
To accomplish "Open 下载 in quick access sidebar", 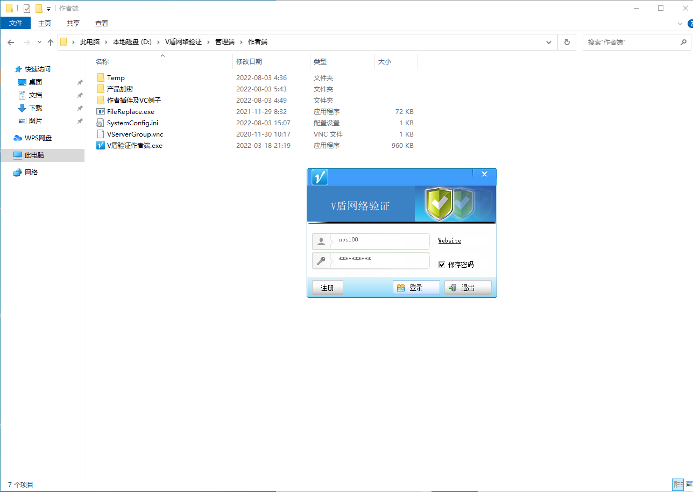I will pyautogui.click(x=36, y=108).
